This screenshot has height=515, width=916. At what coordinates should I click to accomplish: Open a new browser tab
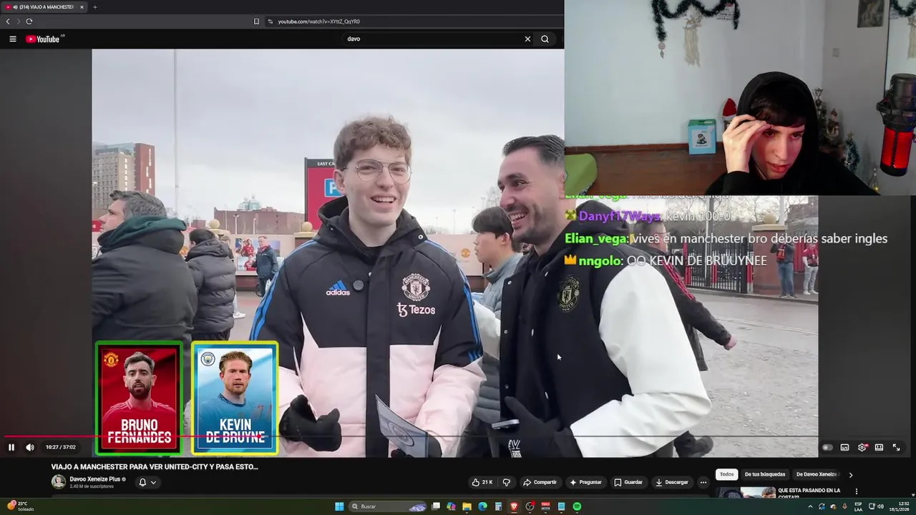(x=95, y=7)
